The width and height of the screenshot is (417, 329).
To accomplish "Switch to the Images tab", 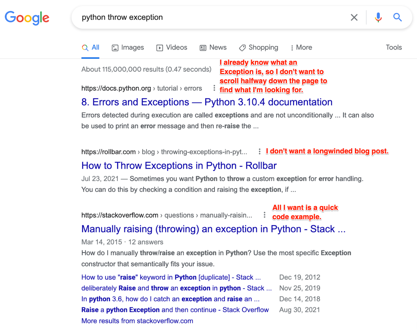I will tap(128, 47).
